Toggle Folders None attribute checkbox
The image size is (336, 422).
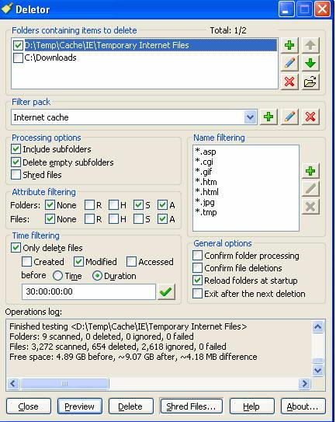tap(50, 205)
